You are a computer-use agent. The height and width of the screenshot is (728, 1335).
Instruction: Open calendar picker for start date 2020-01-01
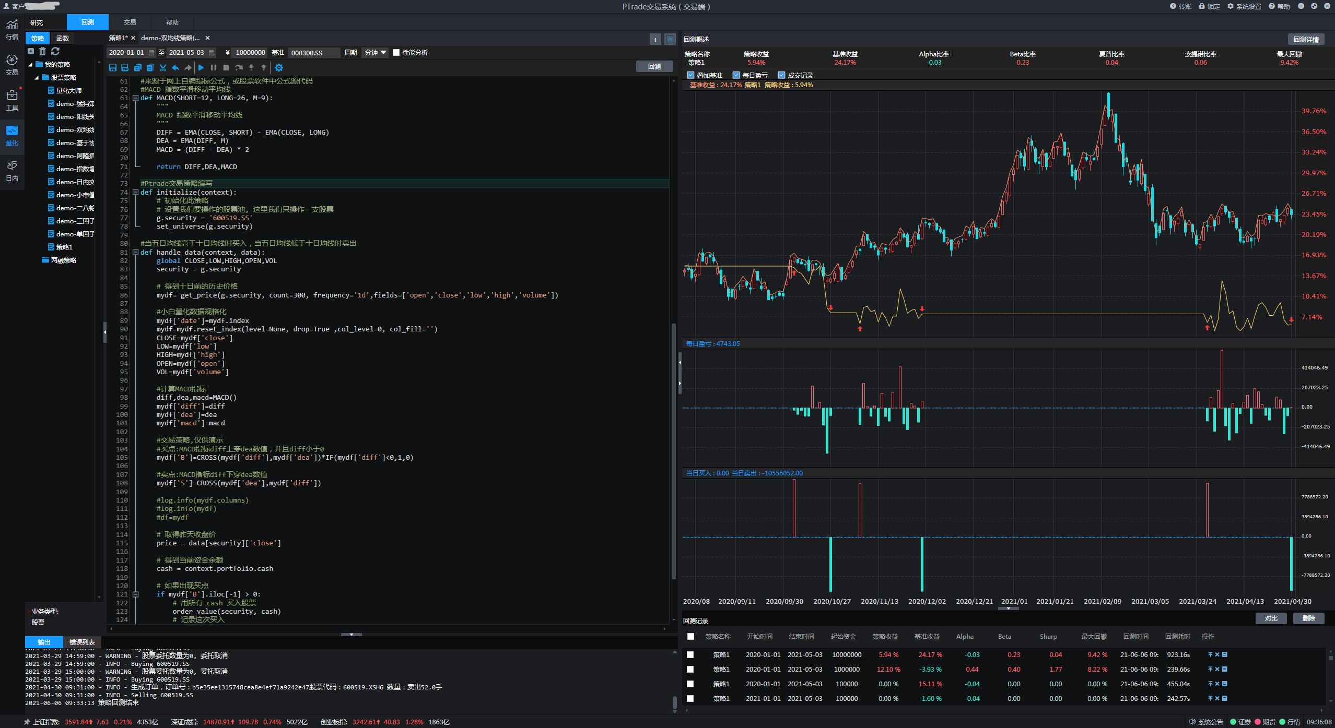tap(151, 53)
